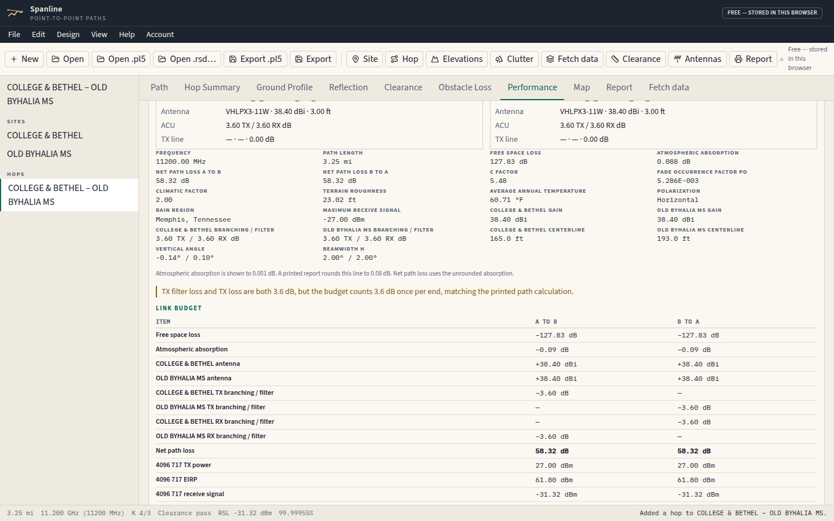This screenshot has width=834, height=521.
Task: Open the Account menu
Action: coord(160,35)
